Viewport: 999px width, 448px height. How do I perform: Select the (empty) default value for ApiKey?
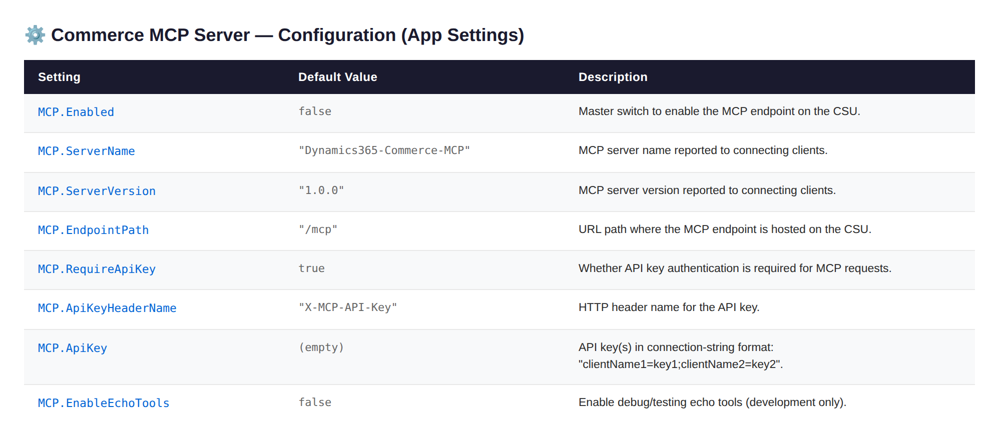pyautogui.click(x=321, y=347)
